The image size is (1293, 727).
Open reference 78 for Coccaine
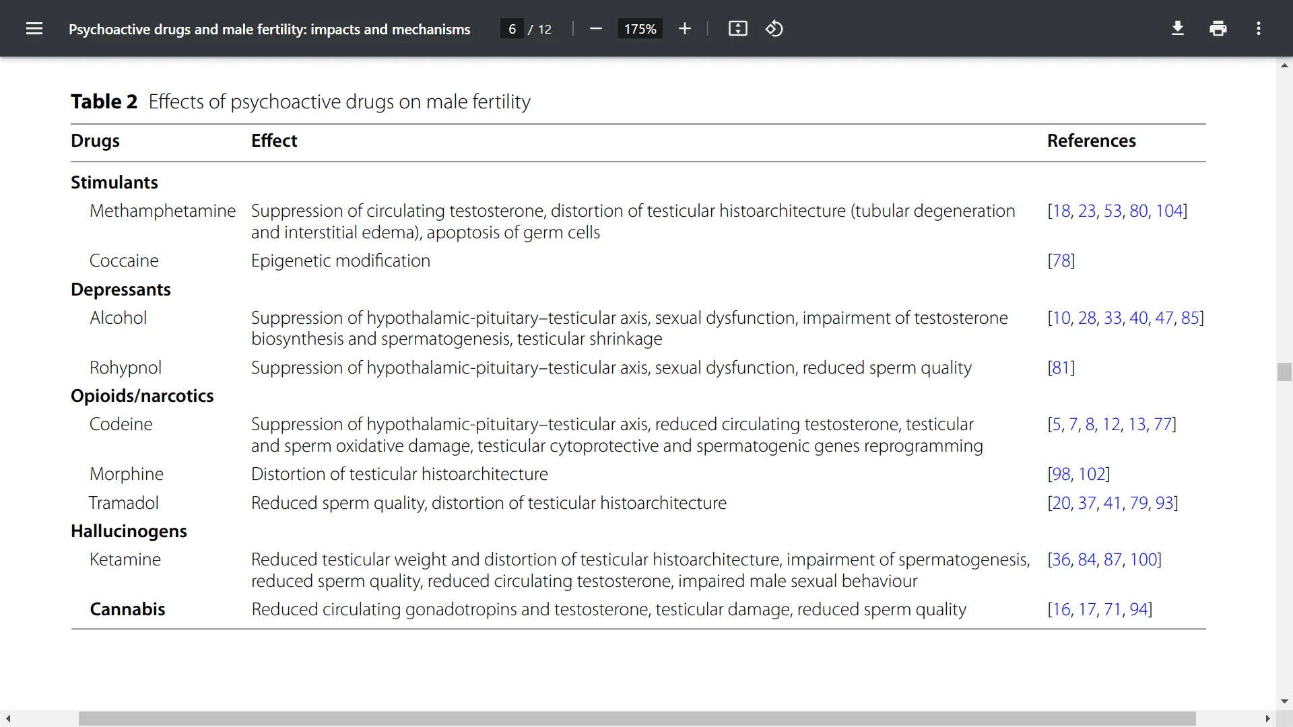[x=1061, y=261]
